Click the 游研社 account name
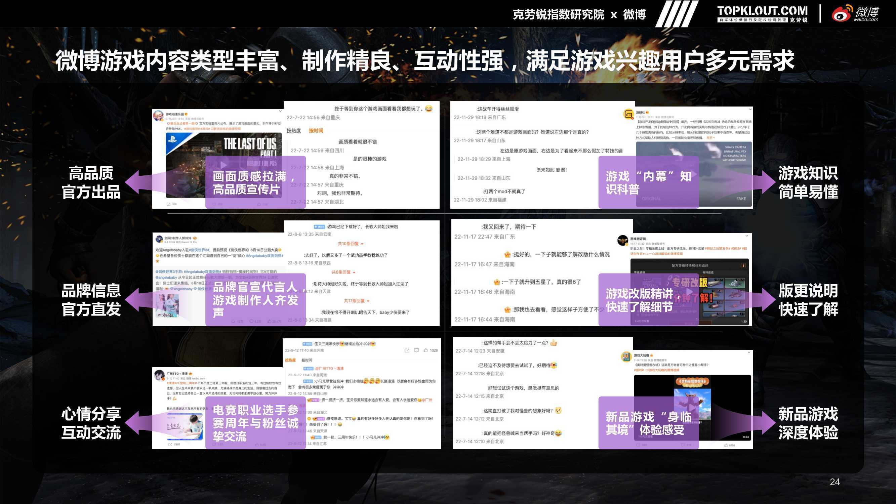896x504 pixels. 640,112
